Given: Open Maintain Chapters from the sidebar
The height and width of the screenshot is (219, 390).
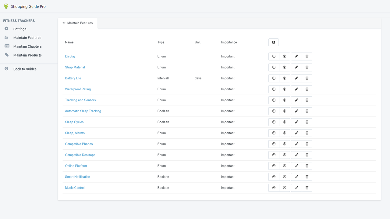Looking at the screenshot, I should click(x=27, y=46).
